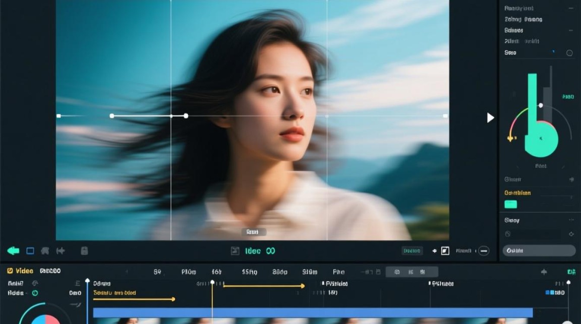Click the white knob on the curved gauge

pos(540,105)
